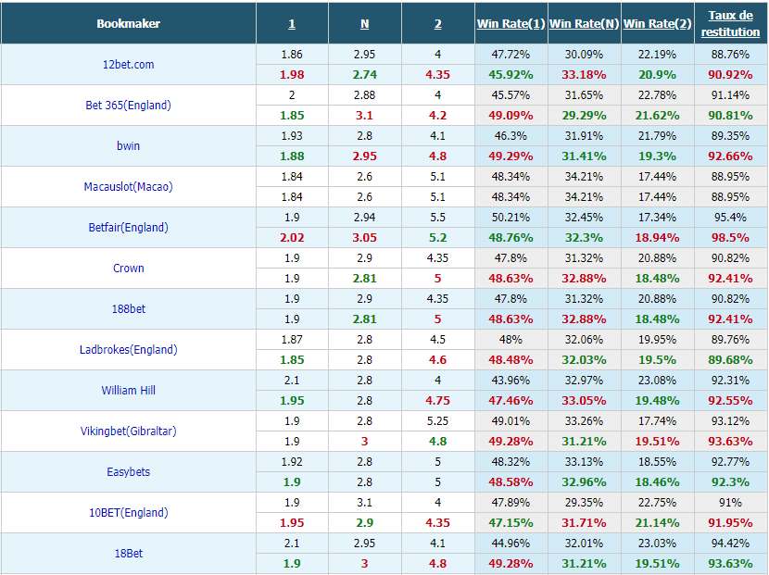Screen dimensions: 769x575
Task: Select Betfair restitution value 98.5%
Action: point(730,237)
